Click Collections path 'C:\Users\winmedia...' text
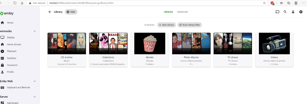The image size is (307, 104). 108,64
